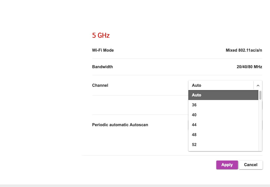
Task: Click the Periodic automatic Autoscan label
Action: click(x=120, y=125)
